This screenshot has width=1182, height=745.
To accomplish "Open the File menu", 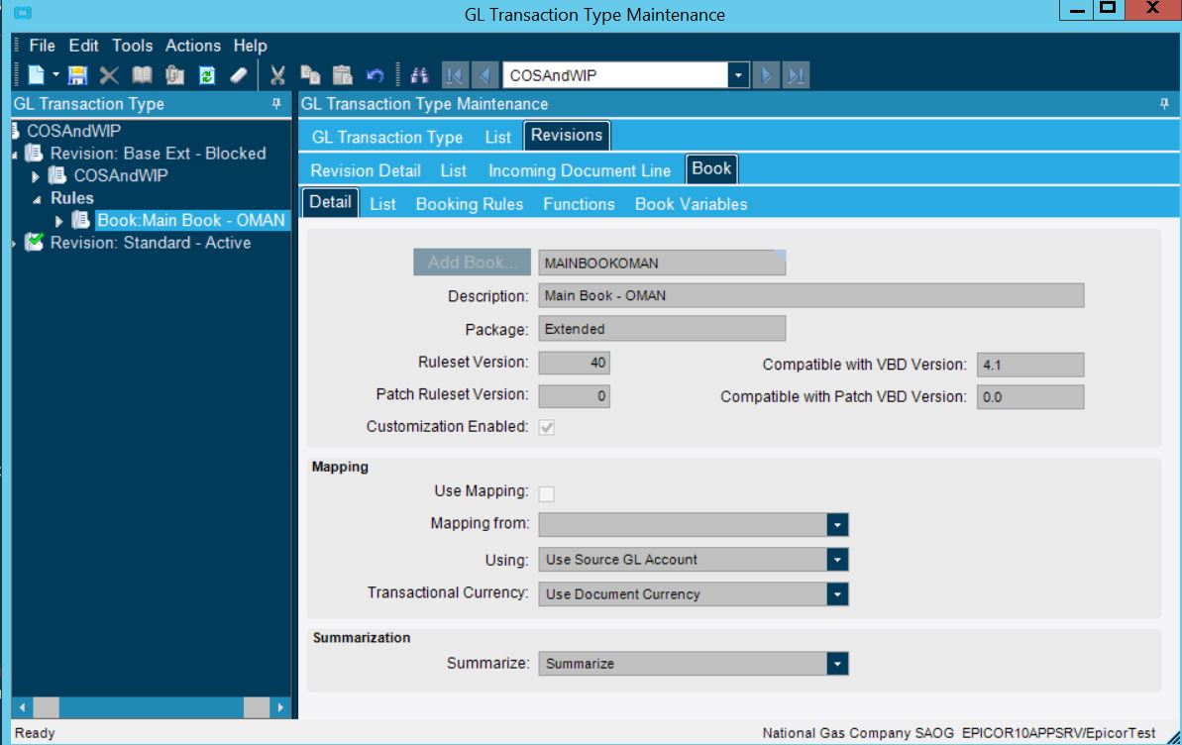I will click(x=43, y=46).
